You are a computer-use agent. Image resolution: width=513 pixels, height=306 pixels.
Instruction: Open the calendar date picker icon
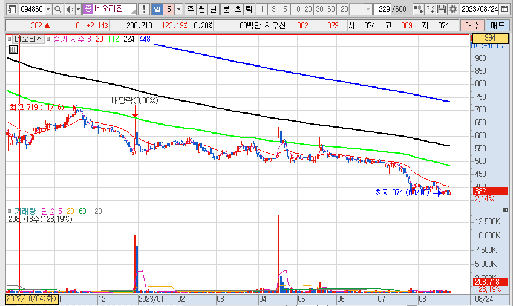505,9
